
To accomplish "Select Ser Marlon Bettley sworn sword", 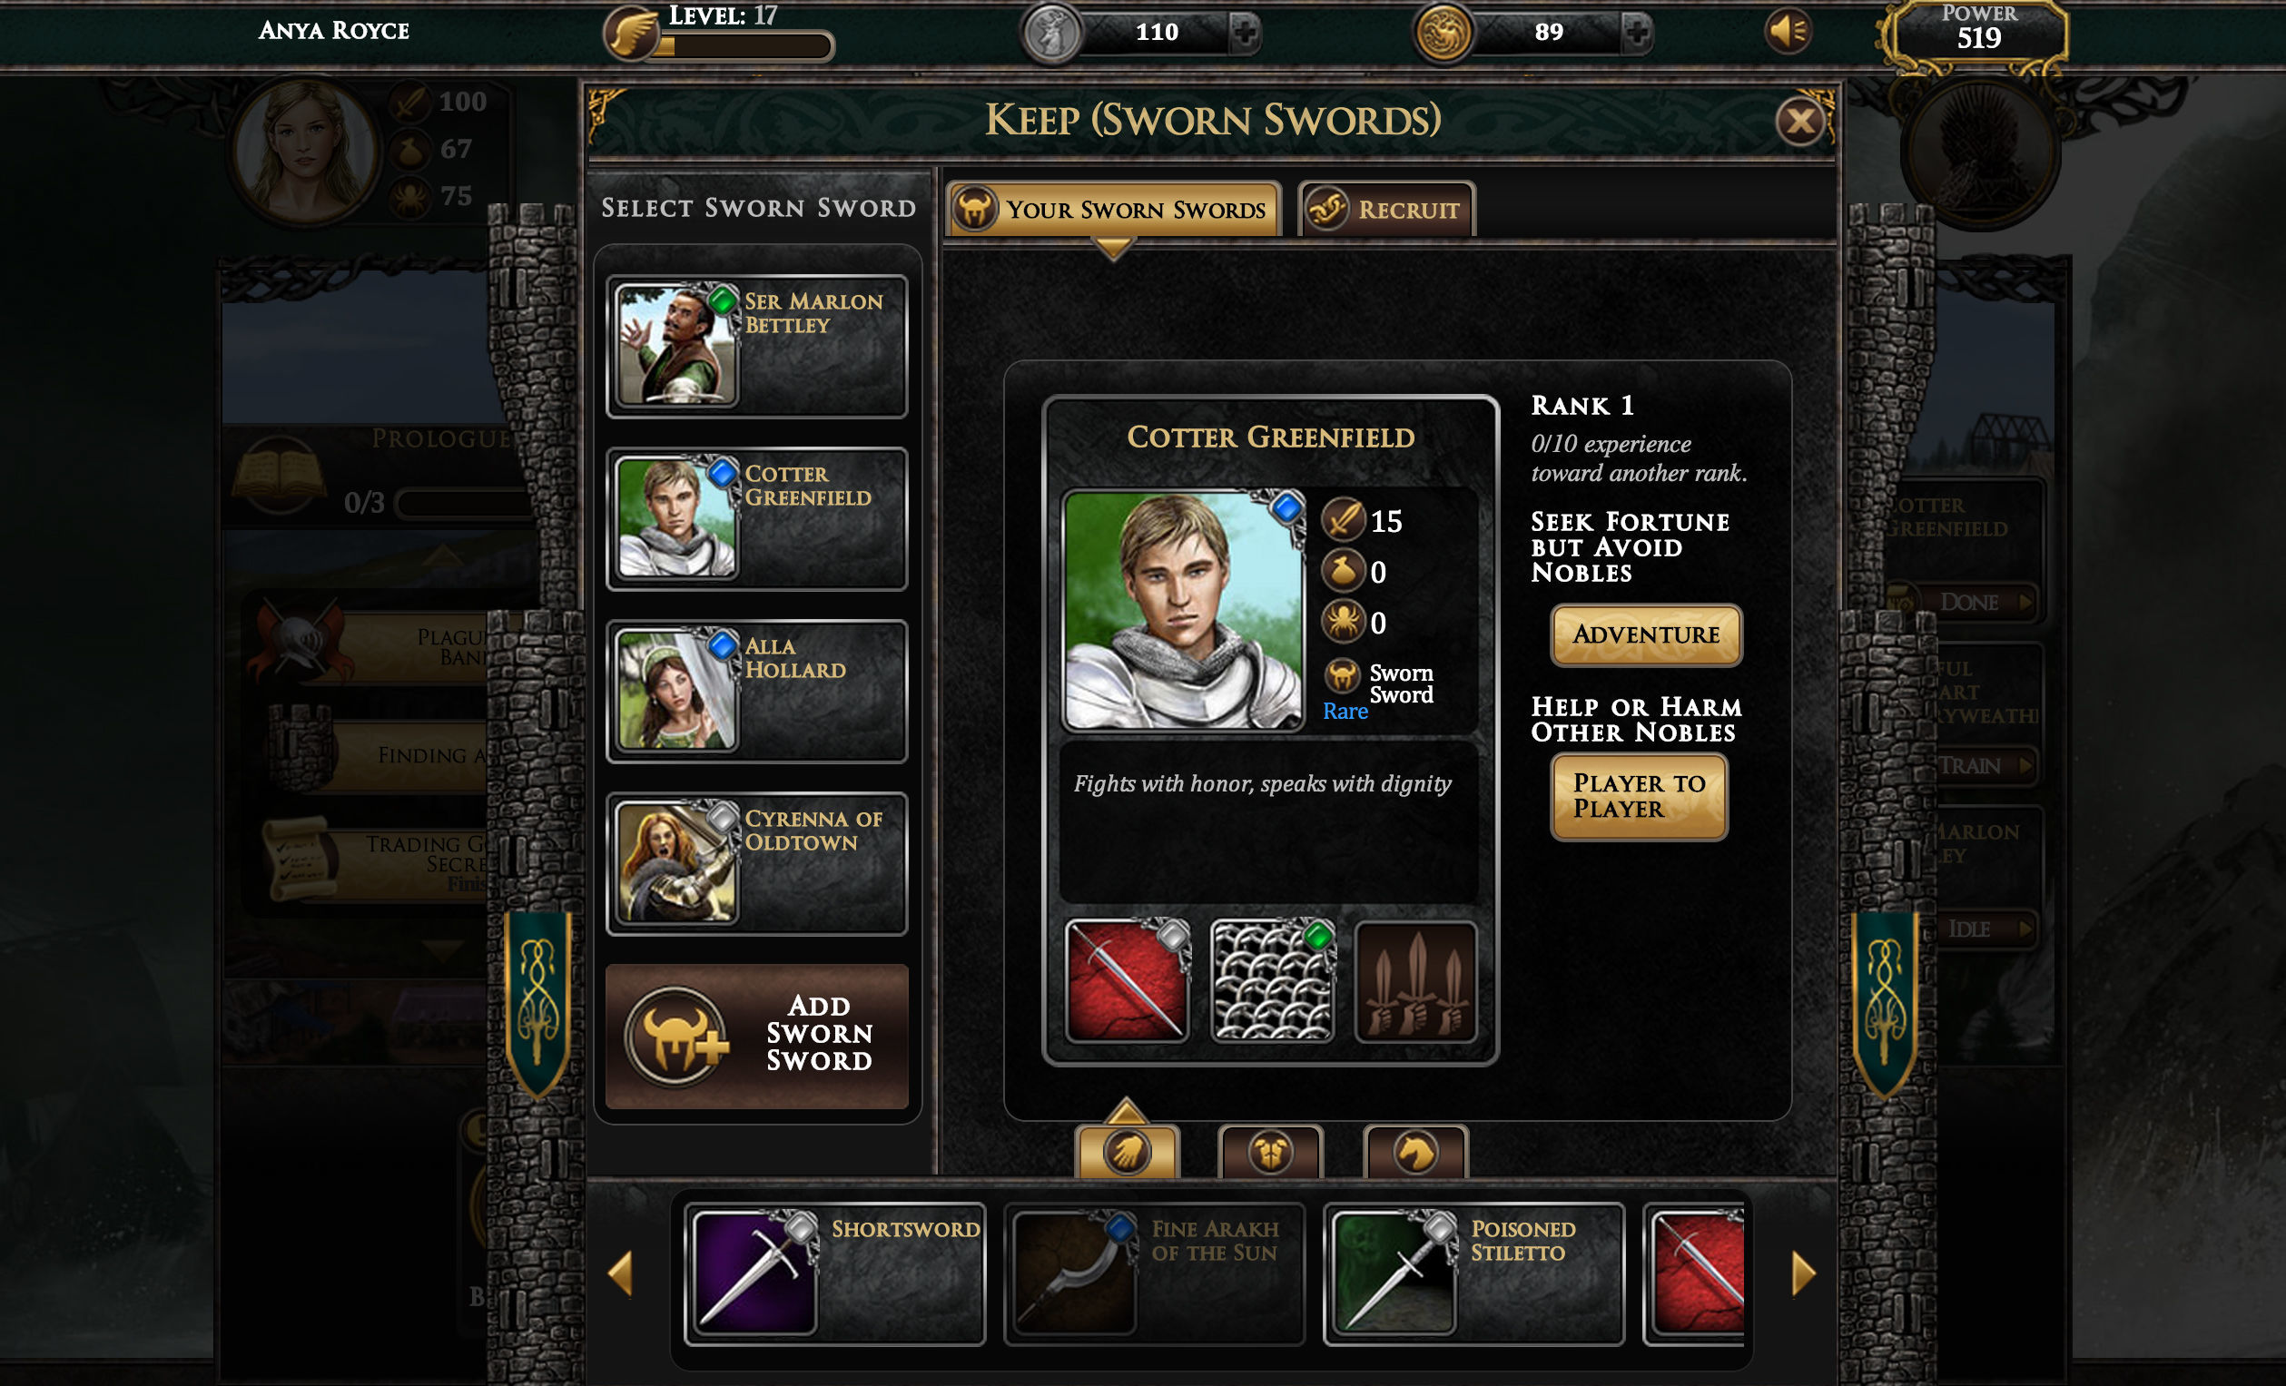I will pyautogui.click(x=756, y=345).
